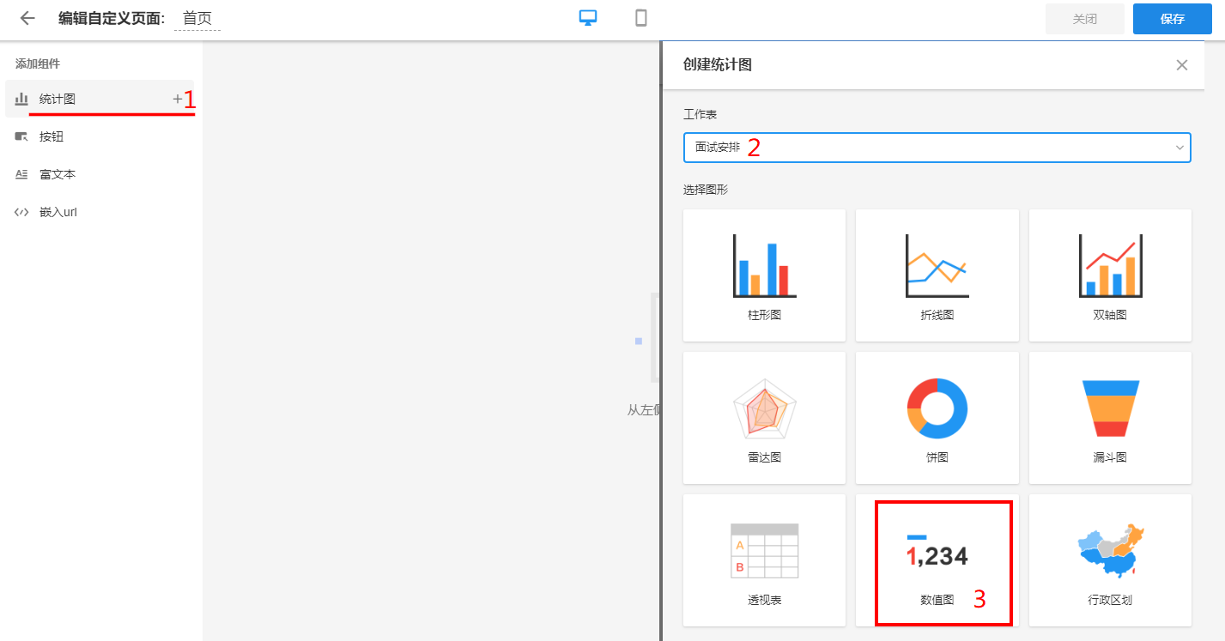Click the 编辑自定义页面 title text

point(111,18)
